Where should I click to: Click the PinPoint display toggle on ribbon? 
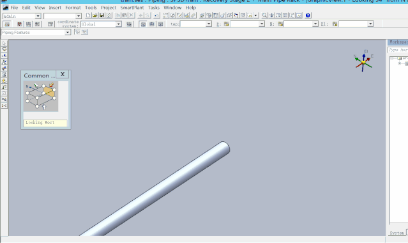pyautogui.click(x=7, y=24)
